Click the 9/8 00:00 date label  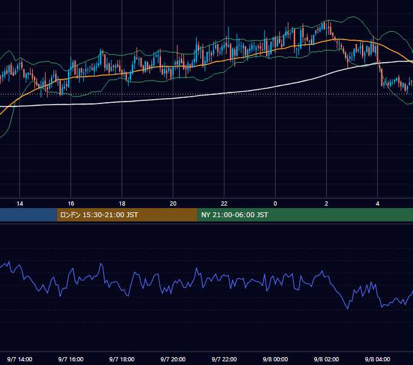[275, 359]
